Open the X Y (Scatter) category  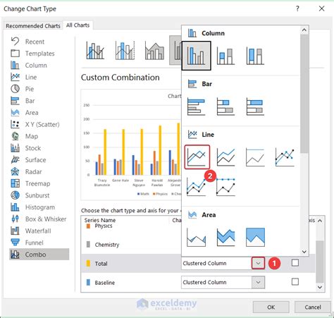39,124
